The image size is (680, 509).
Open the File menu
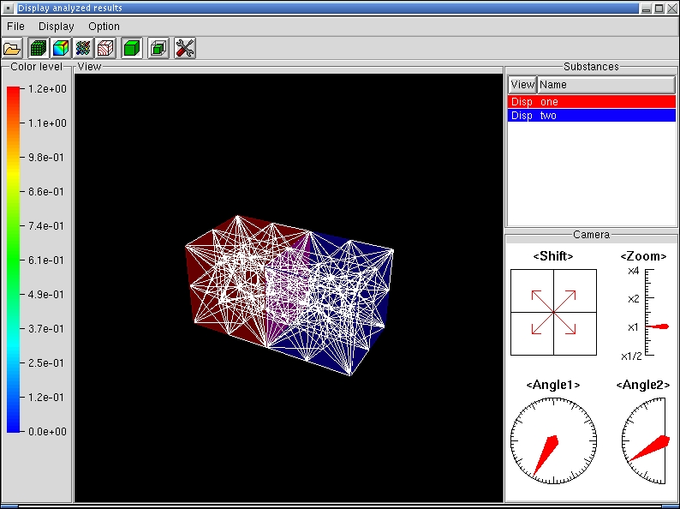(15, 27)
